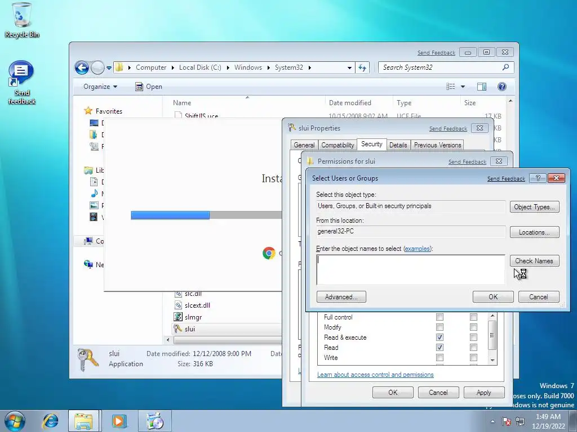
Task: Expand the arrow after Local Disk (C:) breadcrumb
Action: 228,67
